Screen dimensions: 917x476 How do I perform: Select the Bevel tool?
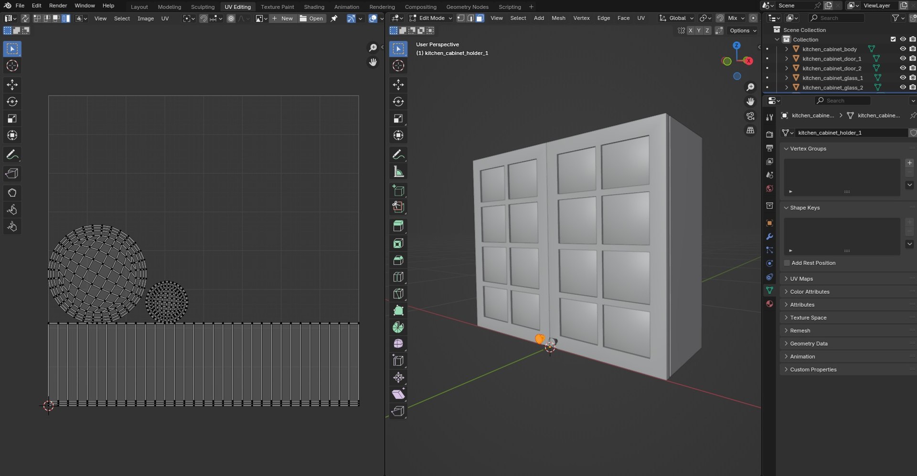pos(398,260)
